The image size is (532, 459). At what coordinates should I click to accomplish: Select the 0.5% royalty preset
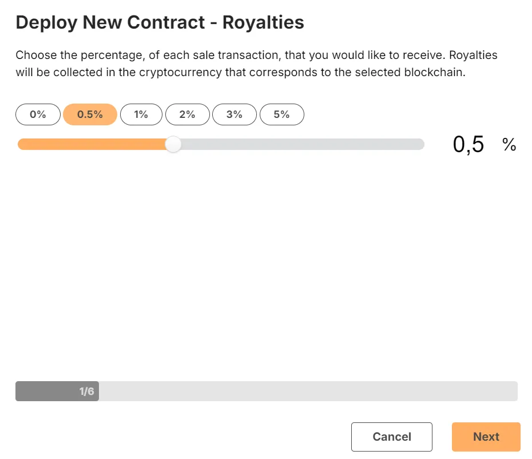[x=90, y=114]
